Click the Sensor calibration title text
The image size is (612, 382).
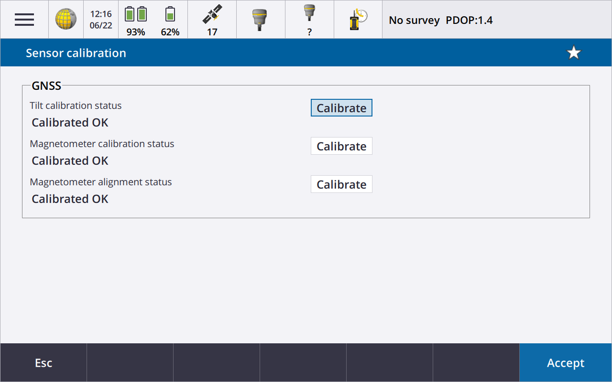pos(76,53)
